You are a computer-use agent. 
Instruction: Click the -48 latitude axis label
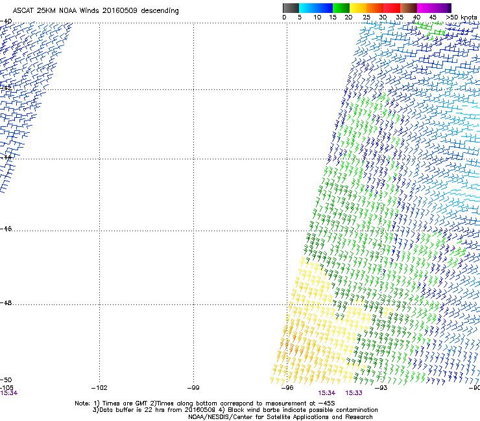coord(6,302)
